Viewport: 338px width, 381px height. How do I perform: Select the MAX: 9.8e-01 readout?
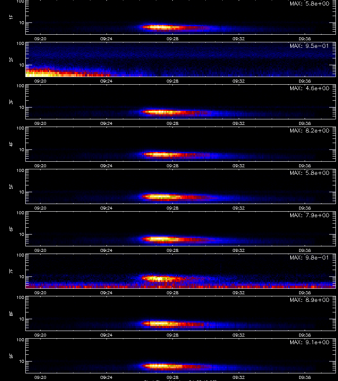[310, 257]
